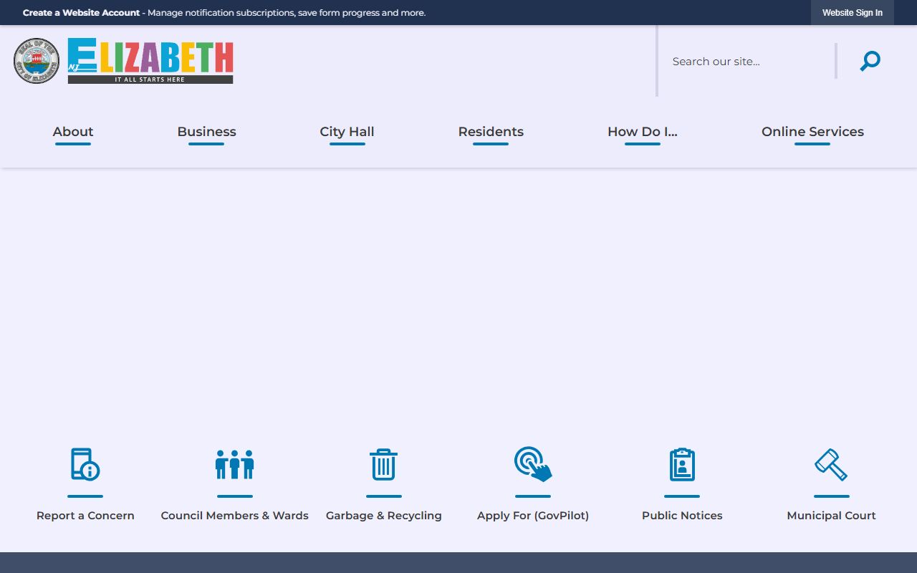Click into the Search our site field
The height and width of the screenshot is (573, 917).
click(x=749, y=62)
